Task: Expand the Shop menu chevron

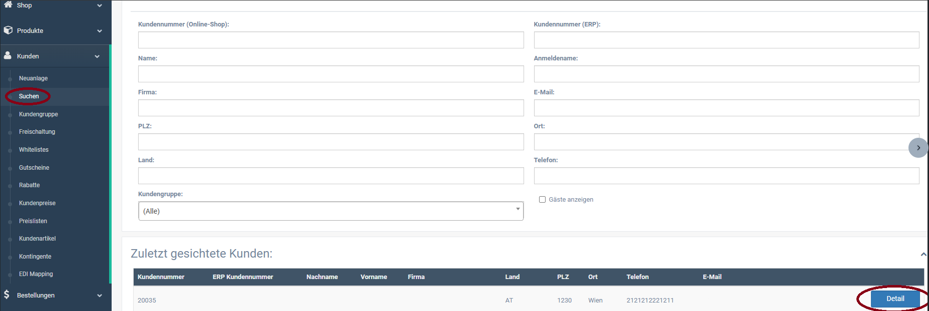Action: [x=100, y=5]
